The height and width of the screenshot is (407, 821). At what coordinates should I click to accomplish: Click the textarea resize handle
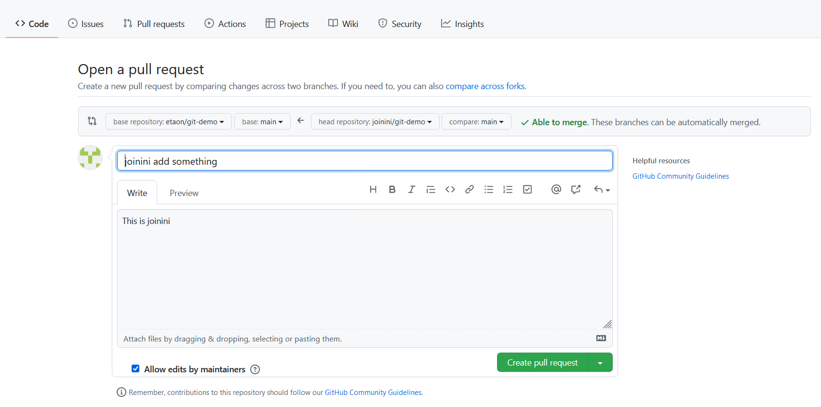tap(607, 324)
